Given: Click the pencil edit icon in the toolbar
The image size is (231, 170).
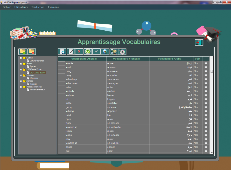Looking at the screenshot, I should (x=71, y=51).
